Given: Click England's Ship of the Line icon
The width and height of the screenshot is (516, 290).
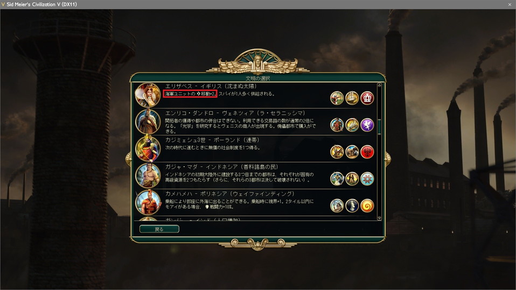Looking at the screenshot, I should tap(352, 98).
